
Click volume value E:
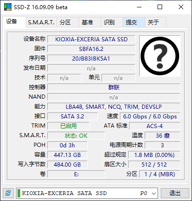76,174
